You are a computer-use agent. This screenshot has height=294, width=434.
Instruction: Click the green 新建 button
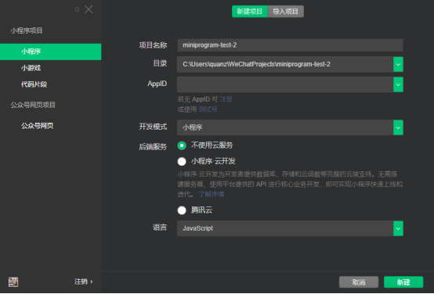coord(403,282)
